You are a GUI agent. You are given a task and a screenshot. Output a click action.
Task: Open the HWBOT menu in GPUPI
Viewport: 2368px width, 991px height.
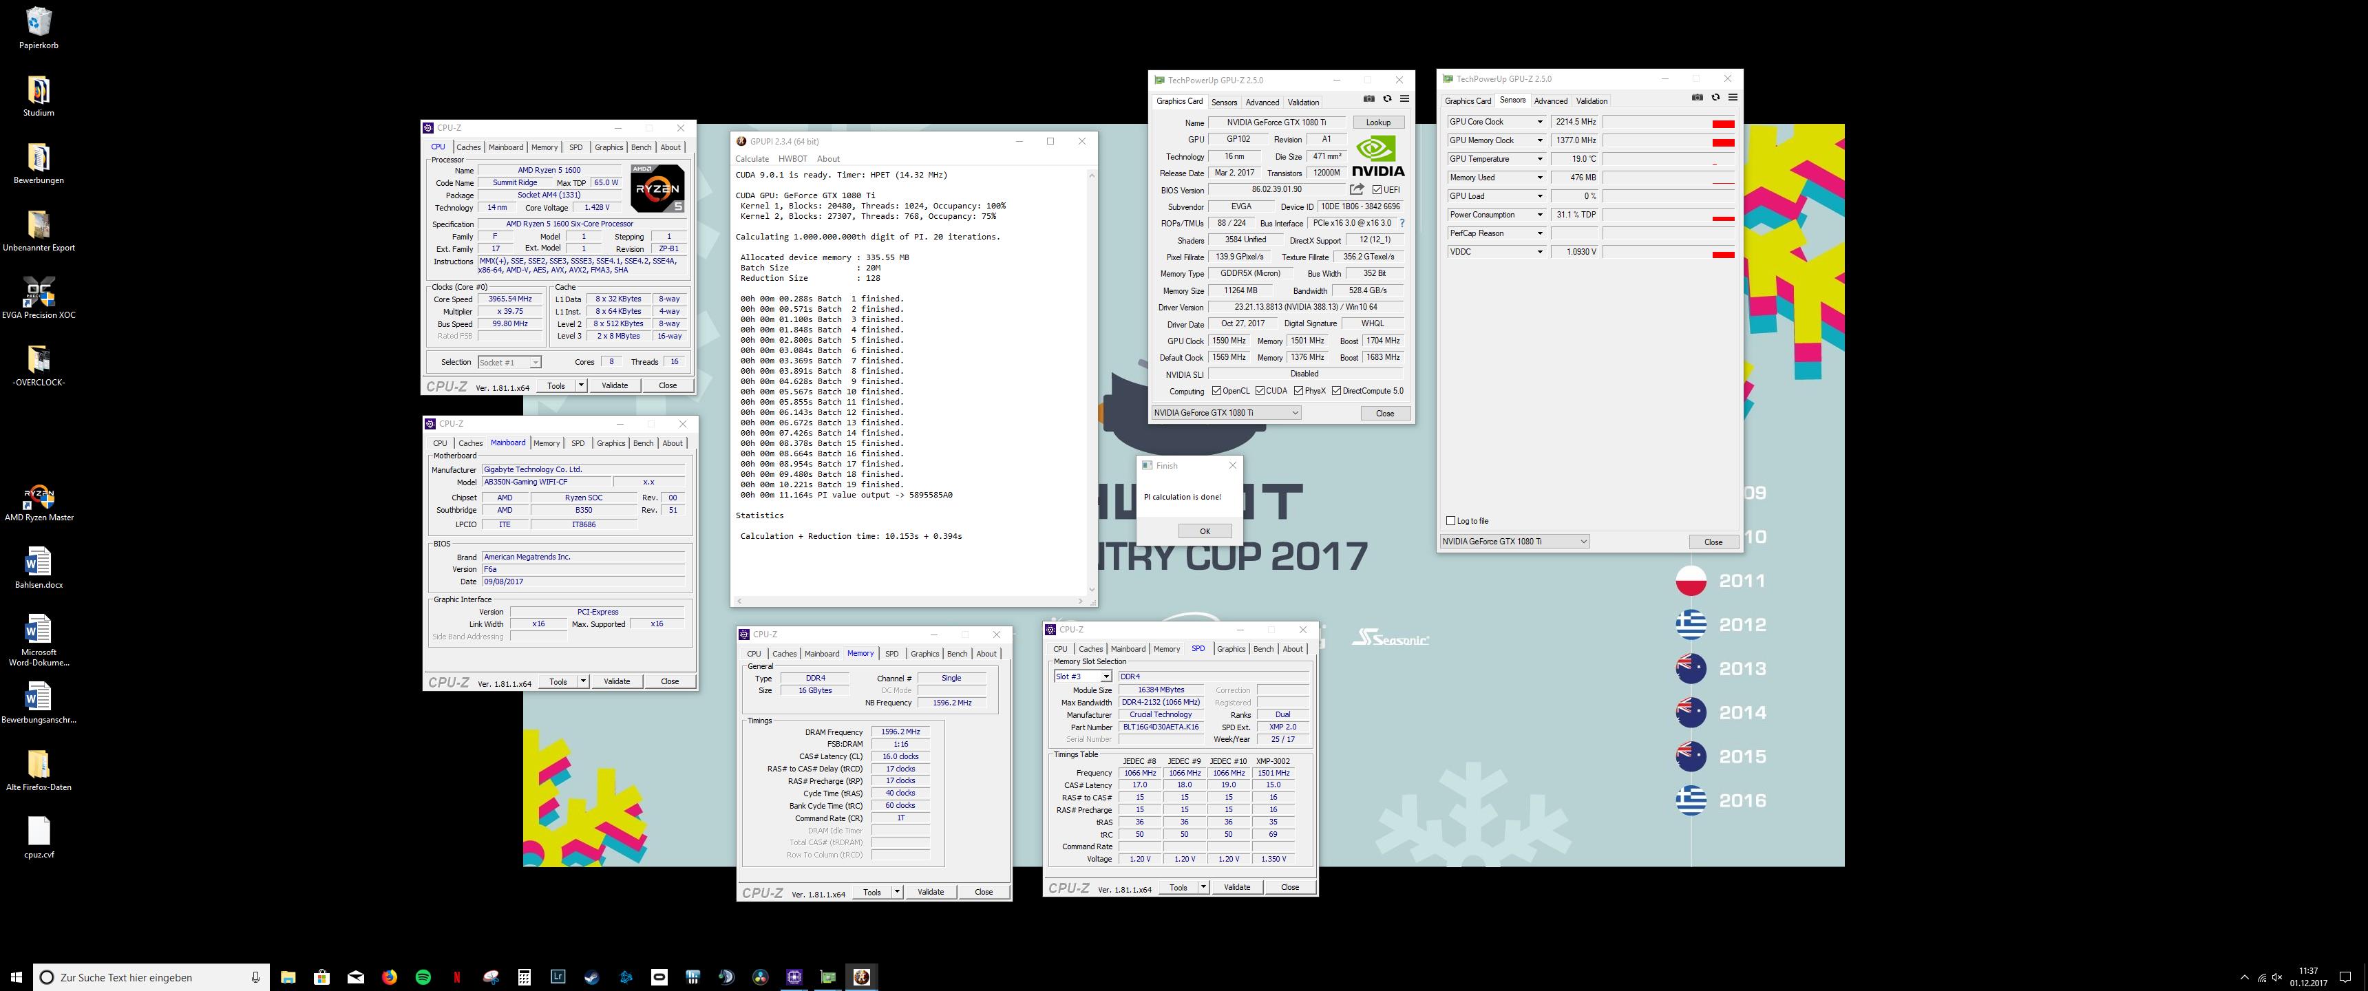(x=792, y=159)
